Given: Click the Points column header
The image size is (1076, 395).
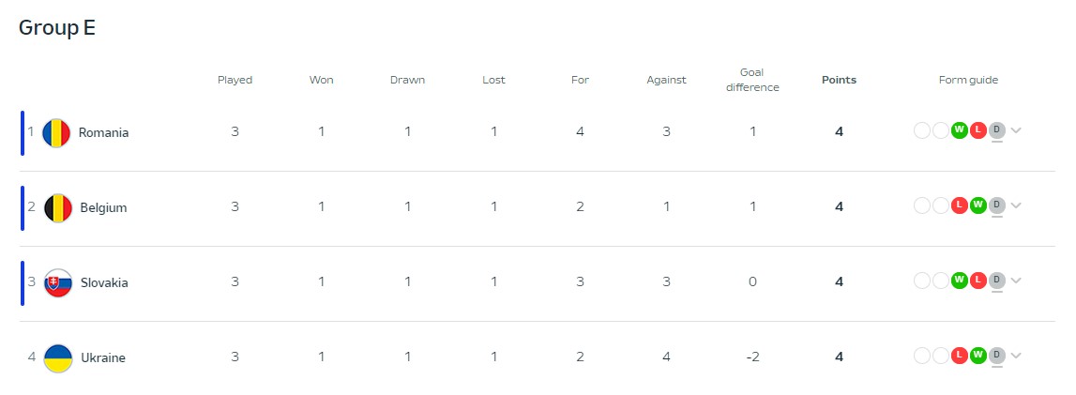Looking at the screenshot, I should 840,80.
